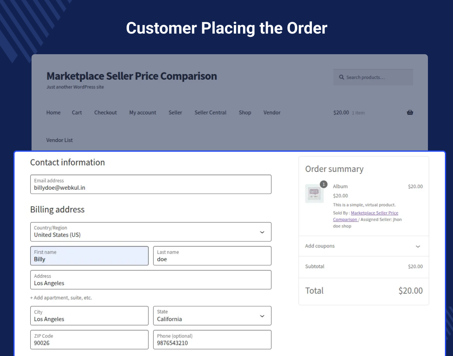The image size is (453, 356).
Task: Go to the Checkout menu item
Action: tap(106, 112)
